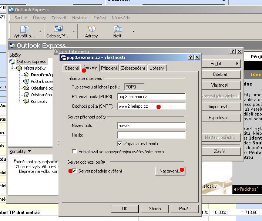Image resolution: width=262 pixels, height=221 pixels.
Task: Open the Úpravy menu
Action: click(x=40, y=18)
